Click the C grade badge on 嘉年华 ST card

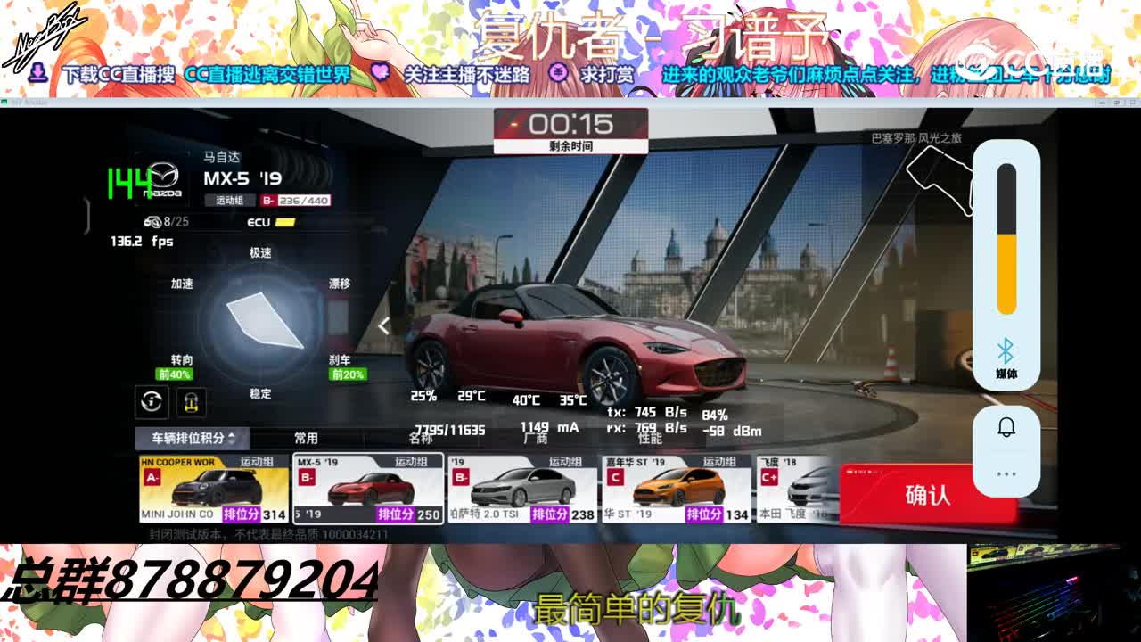click(614, 477)
